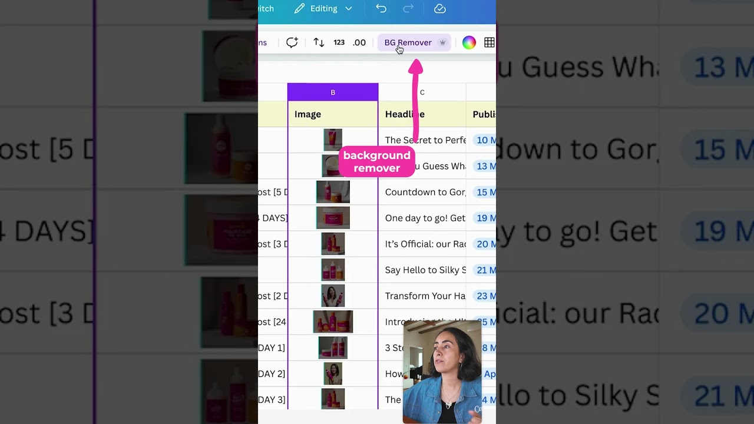The height and width of the screenshot is (424, 754).
Task: Select the cell reading 'ost [3 D'
Action: point(273,244)
